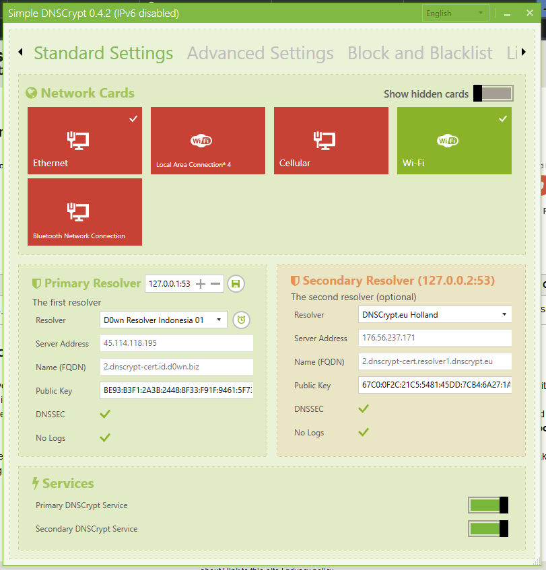This screenshot has height=570, width=546.
Task: Click the window resize grip corner
Action: [x=537, y=562]
